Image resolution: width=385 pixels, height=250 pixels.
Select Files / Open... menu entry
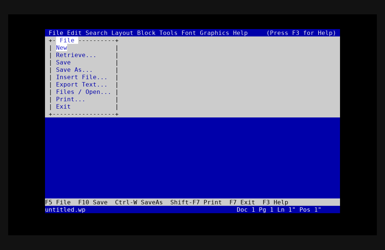[83, 92]
